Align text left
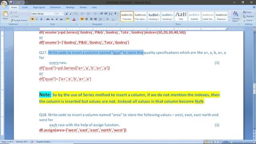 tap(82, 19)
